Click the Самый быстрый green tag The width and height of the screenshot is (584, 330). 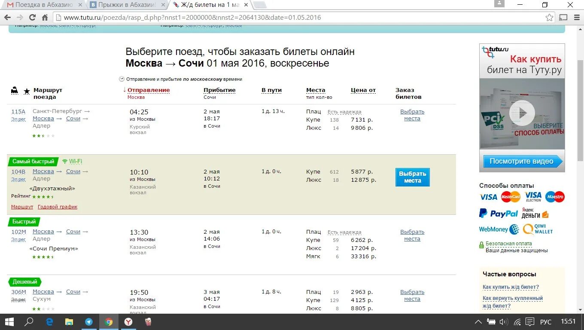point(33,162)
